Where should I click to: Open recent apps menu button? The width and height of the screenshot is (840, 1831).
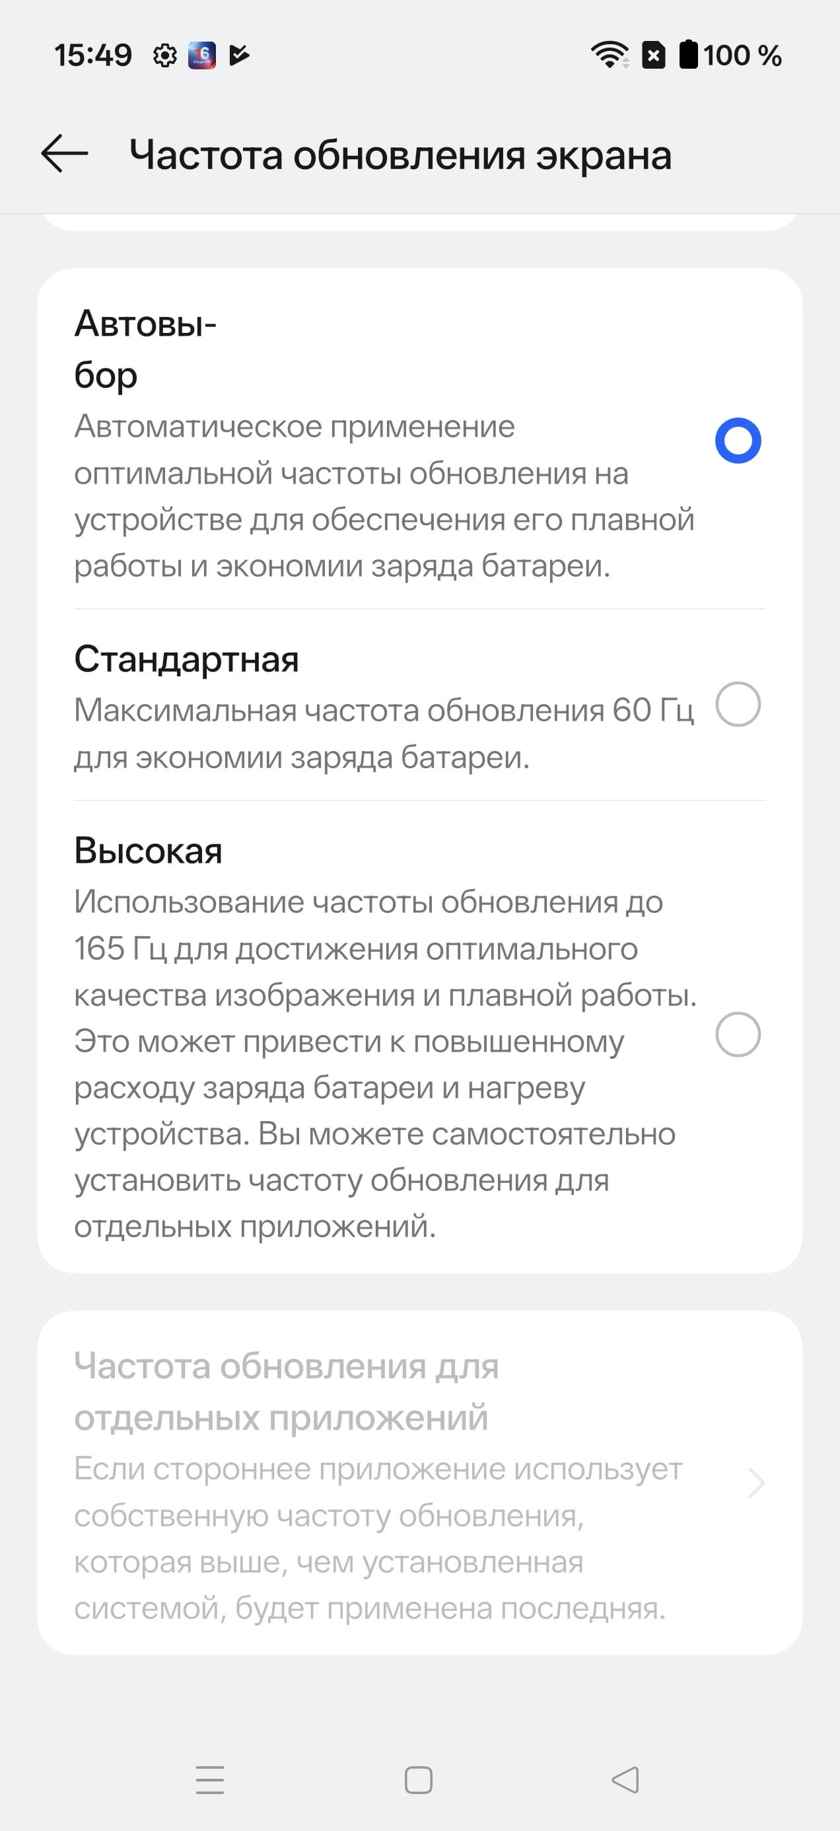coord(209,1780)
